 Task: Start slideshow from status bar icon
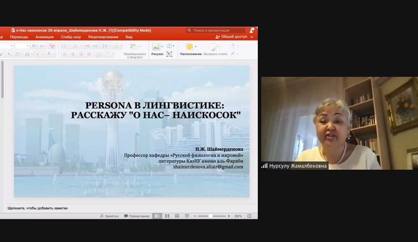click(187, 216)
